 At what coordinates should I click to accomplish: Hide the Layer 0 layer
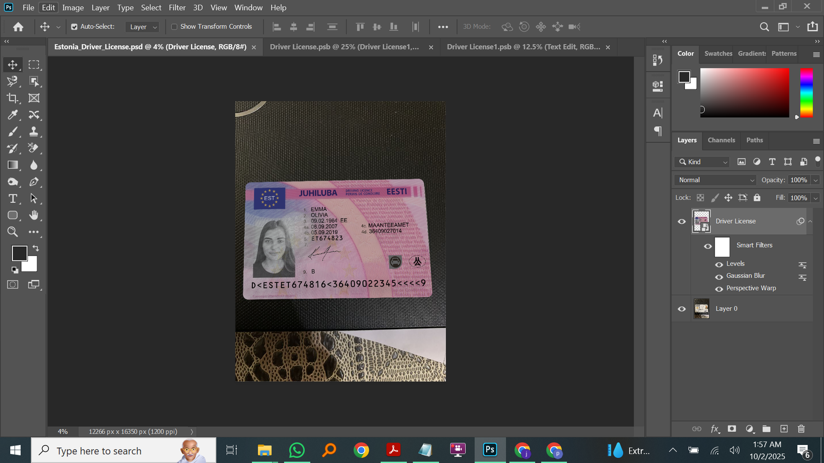682,309
